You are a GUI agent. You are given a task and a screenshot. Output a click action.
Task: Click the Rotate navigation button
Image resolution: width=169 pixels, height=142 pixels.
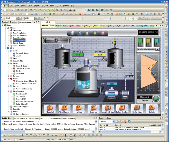(152, 109)
